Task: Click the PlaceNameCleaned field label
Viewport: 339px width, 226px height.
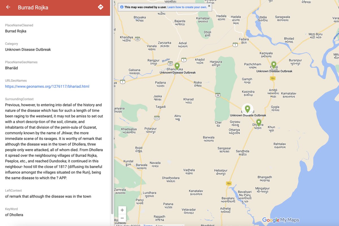Action: (x=19, y=25)
